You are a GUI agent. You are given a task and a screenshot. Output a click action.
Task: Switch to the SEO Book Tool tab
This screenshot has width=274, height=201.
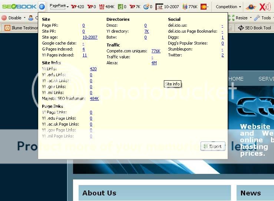[x=254, y=28]
